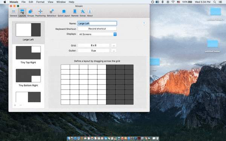
Task: Open the Groups pane
Action: point(31,13)
